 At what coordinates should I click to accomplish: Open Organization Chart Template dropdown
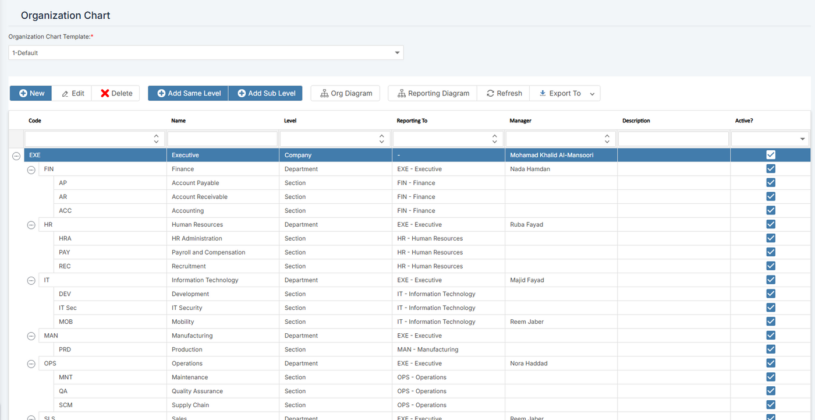398,53
